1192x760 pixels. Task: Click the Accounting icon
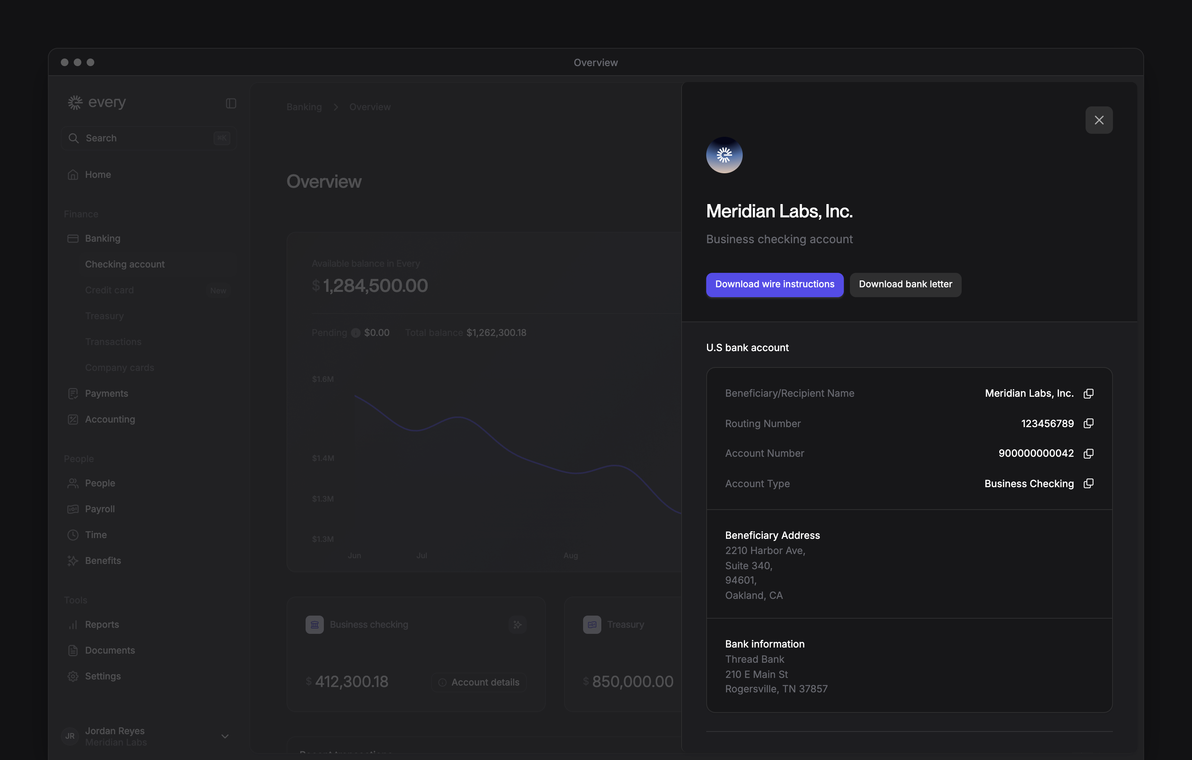click(x=73, y=419)
